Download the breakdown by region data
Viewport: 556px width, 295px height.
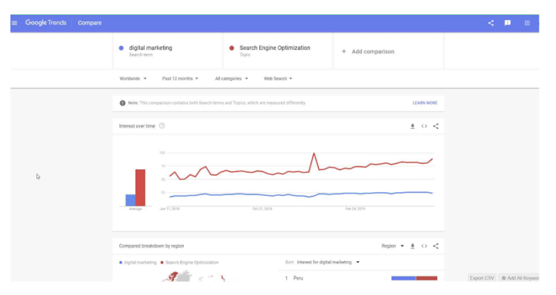pos(413,246)
